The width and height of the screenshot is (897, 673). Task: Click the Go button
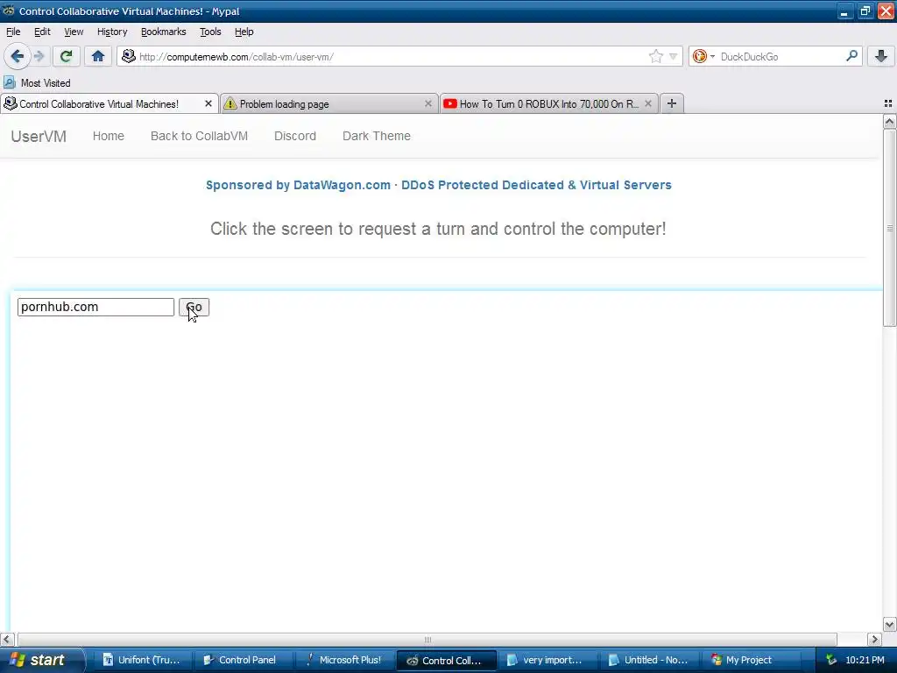(194, 307)
